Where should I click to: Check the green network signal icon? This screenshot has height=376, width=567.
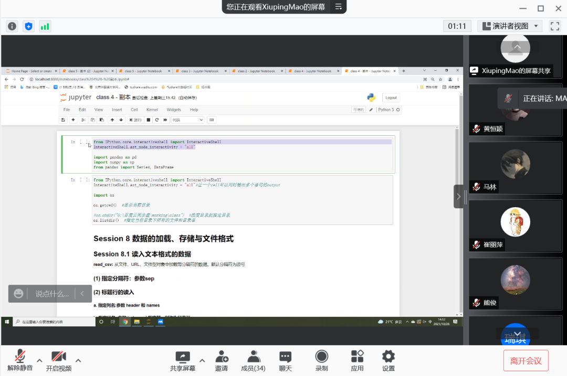(45, 26)
